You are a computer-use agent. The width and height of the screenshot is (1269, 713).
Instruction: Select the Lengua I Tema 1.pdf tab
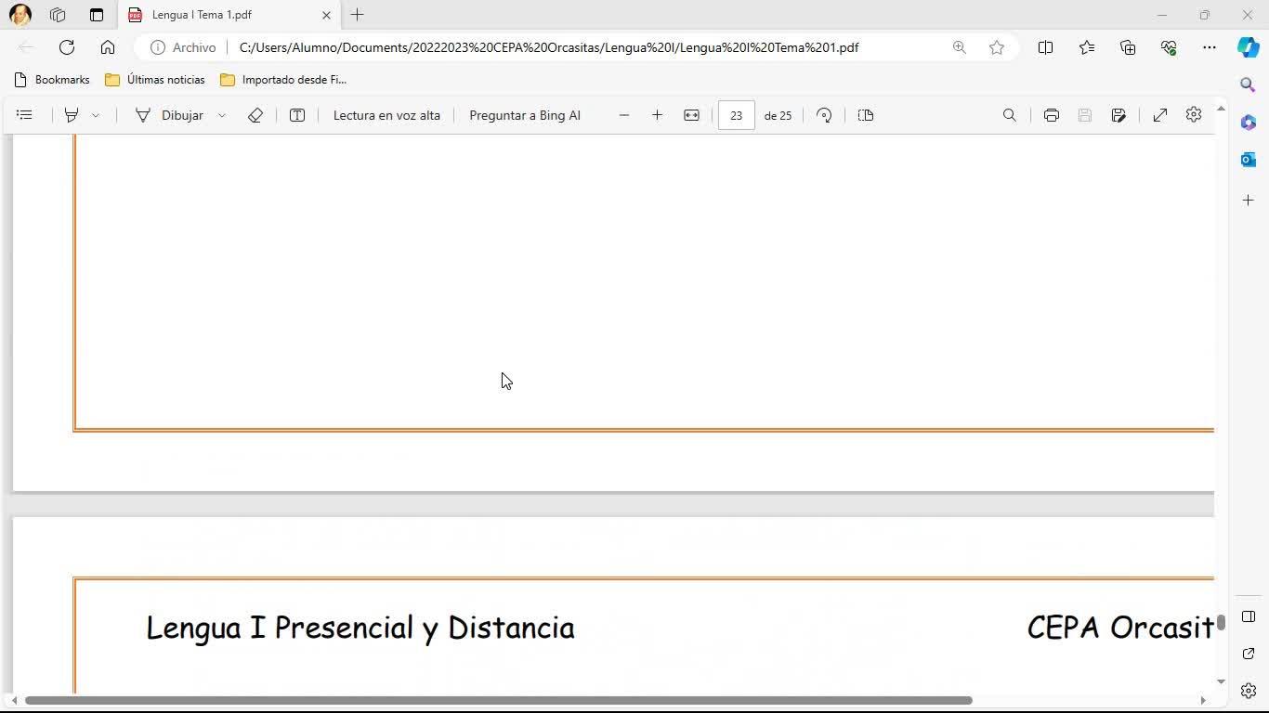point(230,15)
